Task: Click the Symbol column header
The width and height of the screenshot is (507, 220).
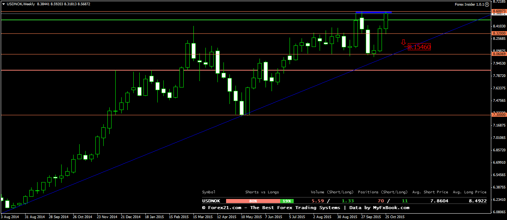Action: coord(209,192)
